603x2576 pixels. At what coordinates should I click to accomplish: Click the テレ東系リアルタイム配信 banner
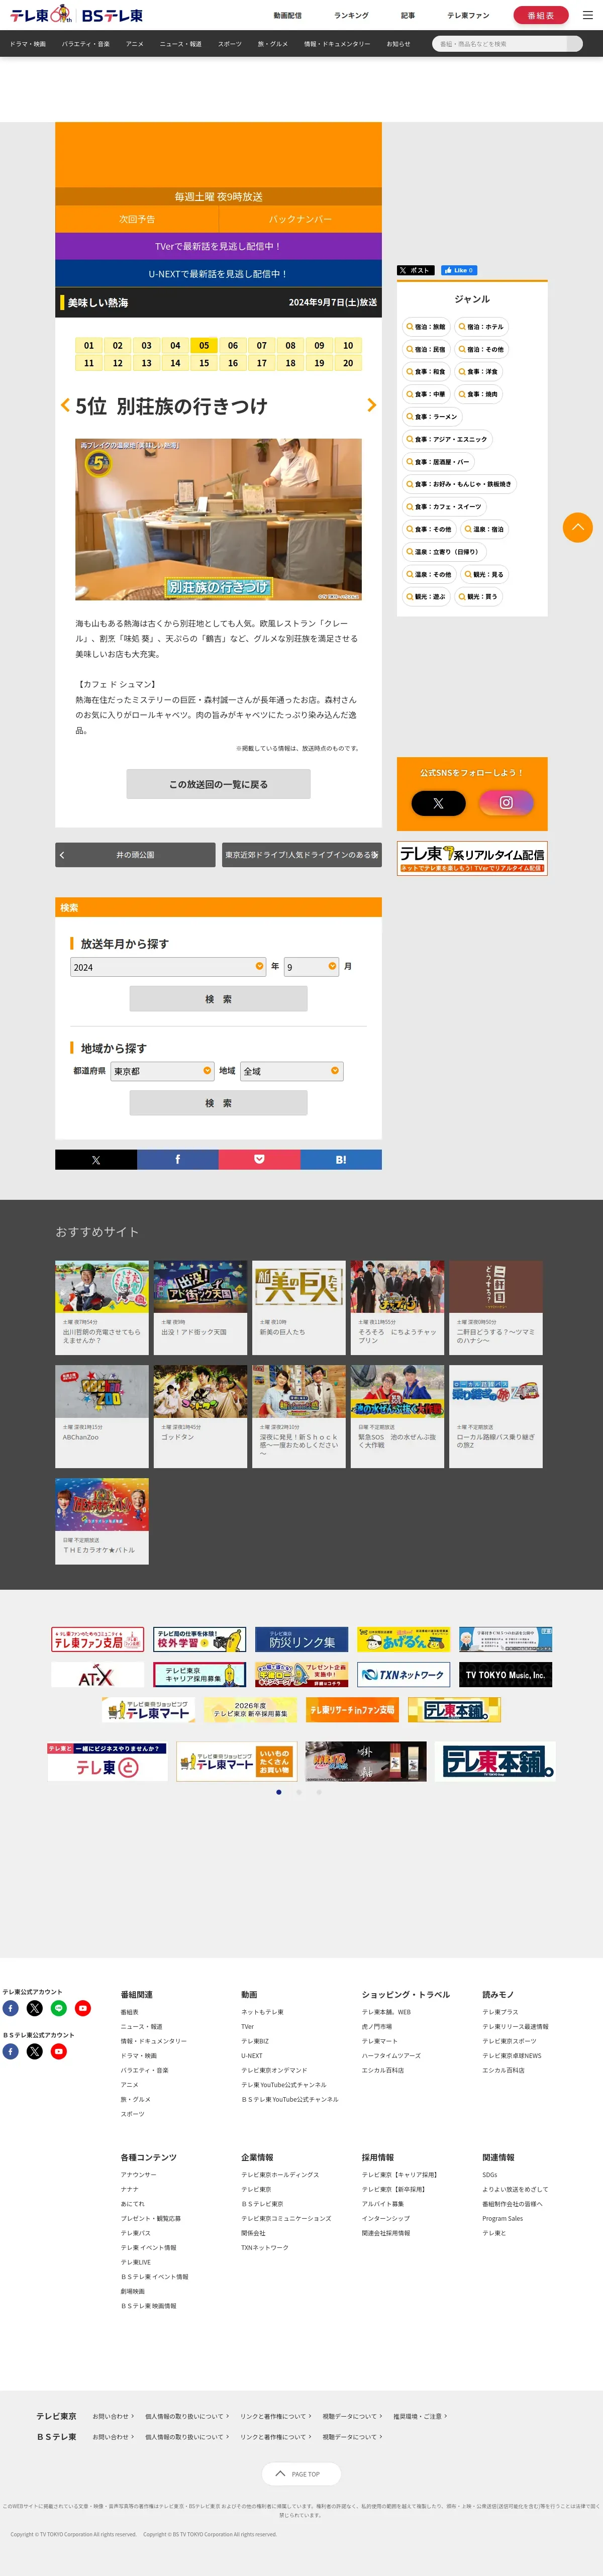point(472,858)
